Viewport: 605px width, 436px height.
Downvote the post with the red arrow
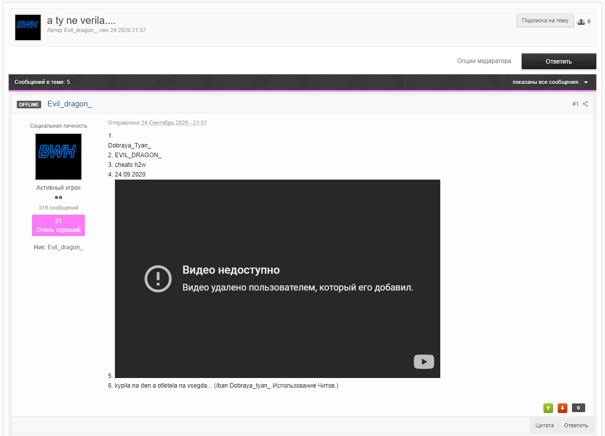click(x=562, y=408)
